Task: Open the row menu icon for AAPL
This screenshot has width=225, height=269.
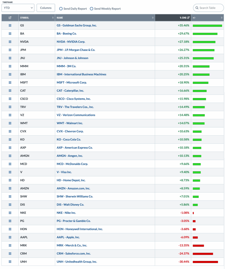Action: point(10,237)
